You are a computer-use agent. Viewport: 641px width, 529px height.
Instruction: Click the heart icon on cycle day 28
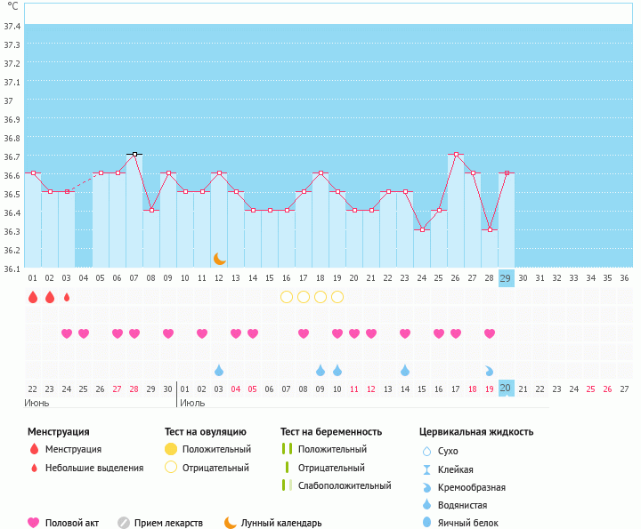pos(490,333)
